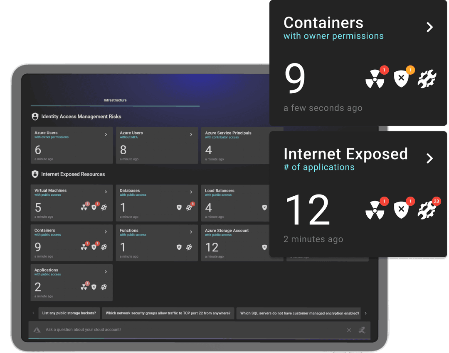The height and width of the screenshot is (353, 449).
Task: Click the "List any public storage buckets?" suggestion
Action: click(x=69, y=313)
